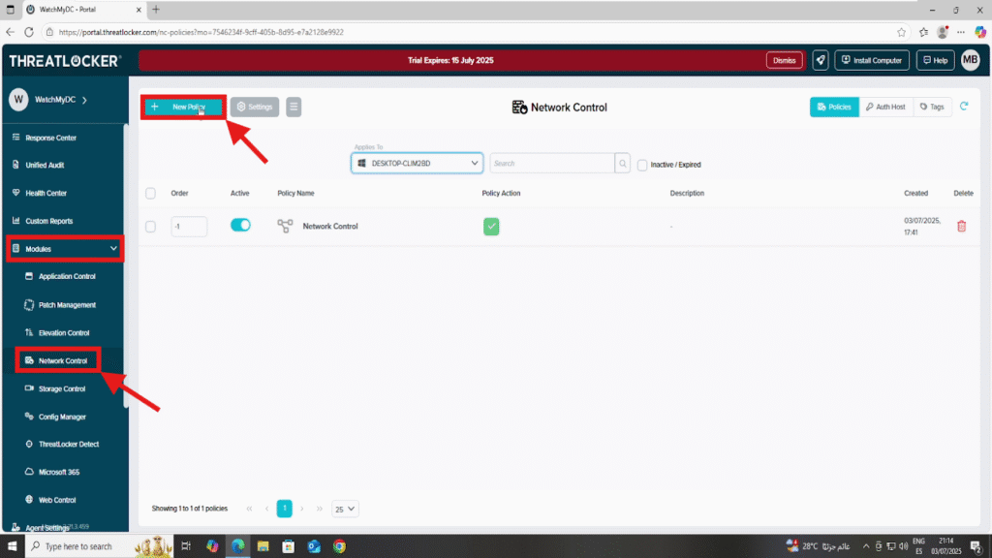Open the MB user profile avatar
Screen dimensions: 992x558
[x=970, y=60]
